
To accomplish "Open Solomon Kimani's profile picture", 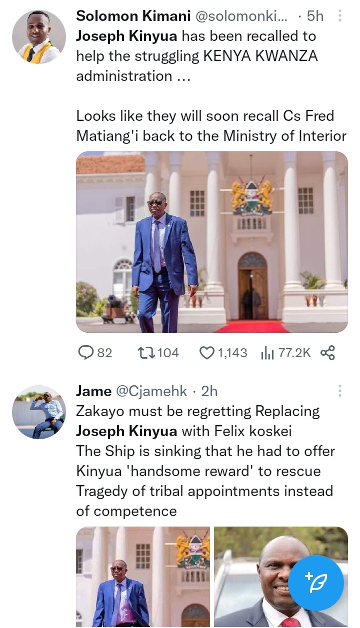I will coord(38,37).
